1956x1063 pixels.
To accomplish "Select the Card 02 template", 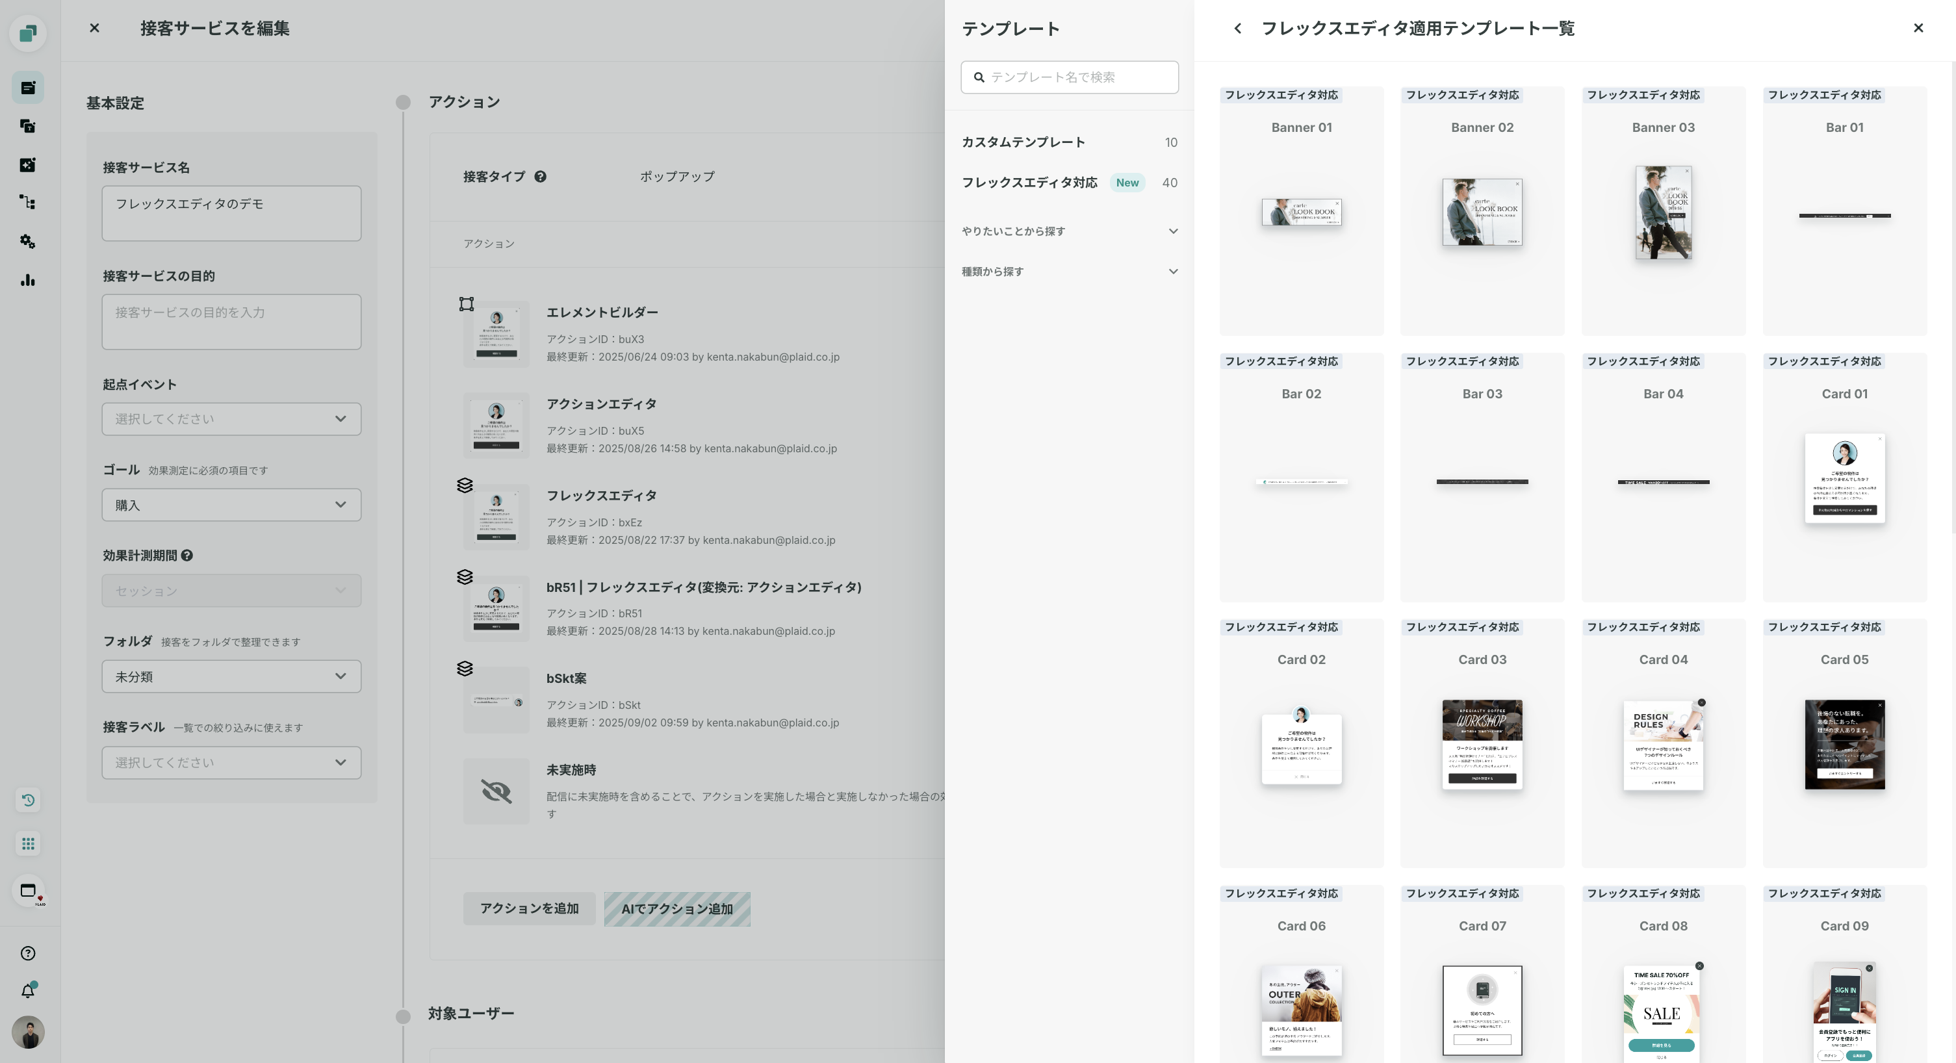I will click(x=1302, y=743).
